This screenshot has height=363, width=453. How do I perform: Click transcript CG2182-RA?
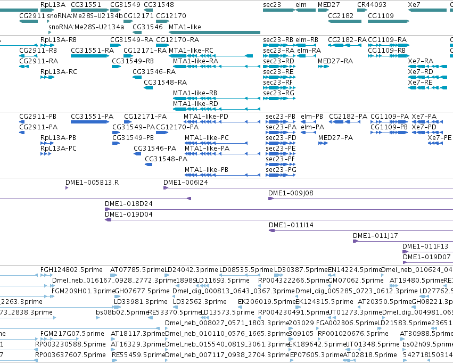click(347, 40)
